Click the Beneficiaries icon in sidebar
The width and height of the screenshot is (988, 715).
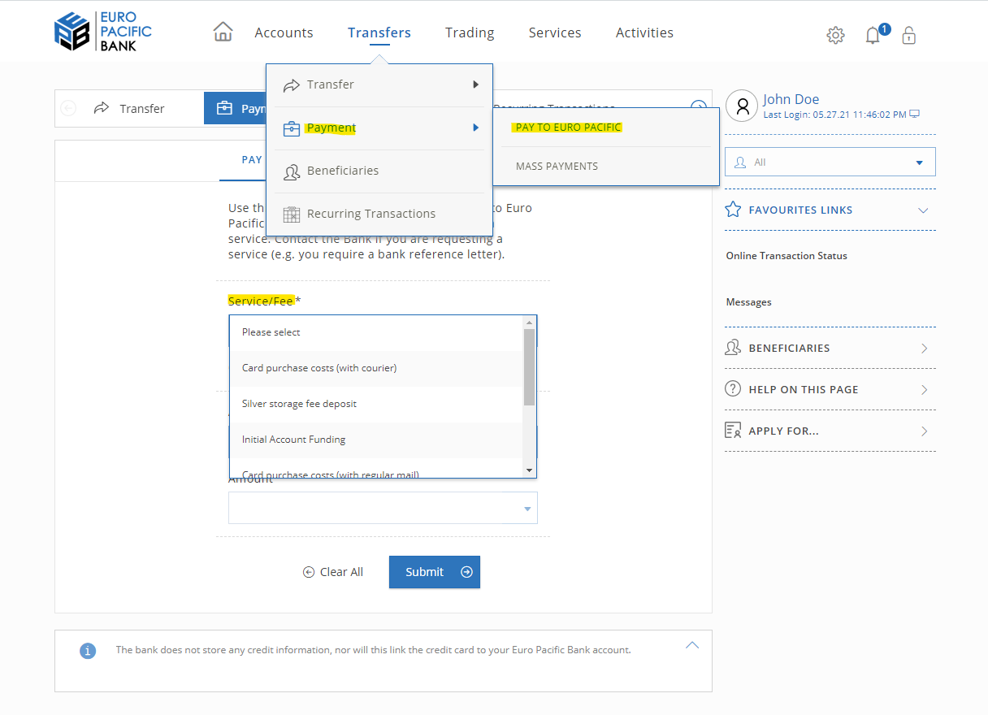(x=733, y=348)
